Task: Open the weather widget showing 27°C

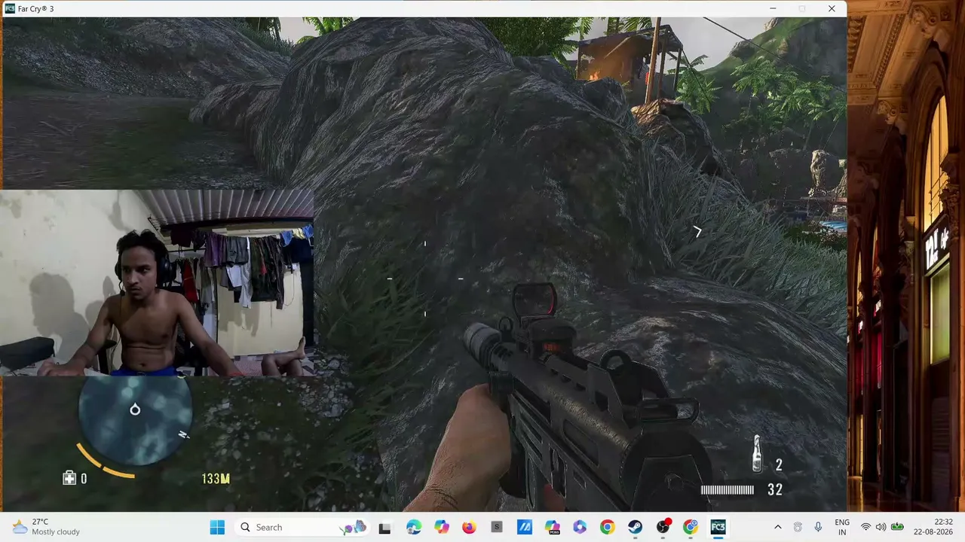Action: point(47,527)
